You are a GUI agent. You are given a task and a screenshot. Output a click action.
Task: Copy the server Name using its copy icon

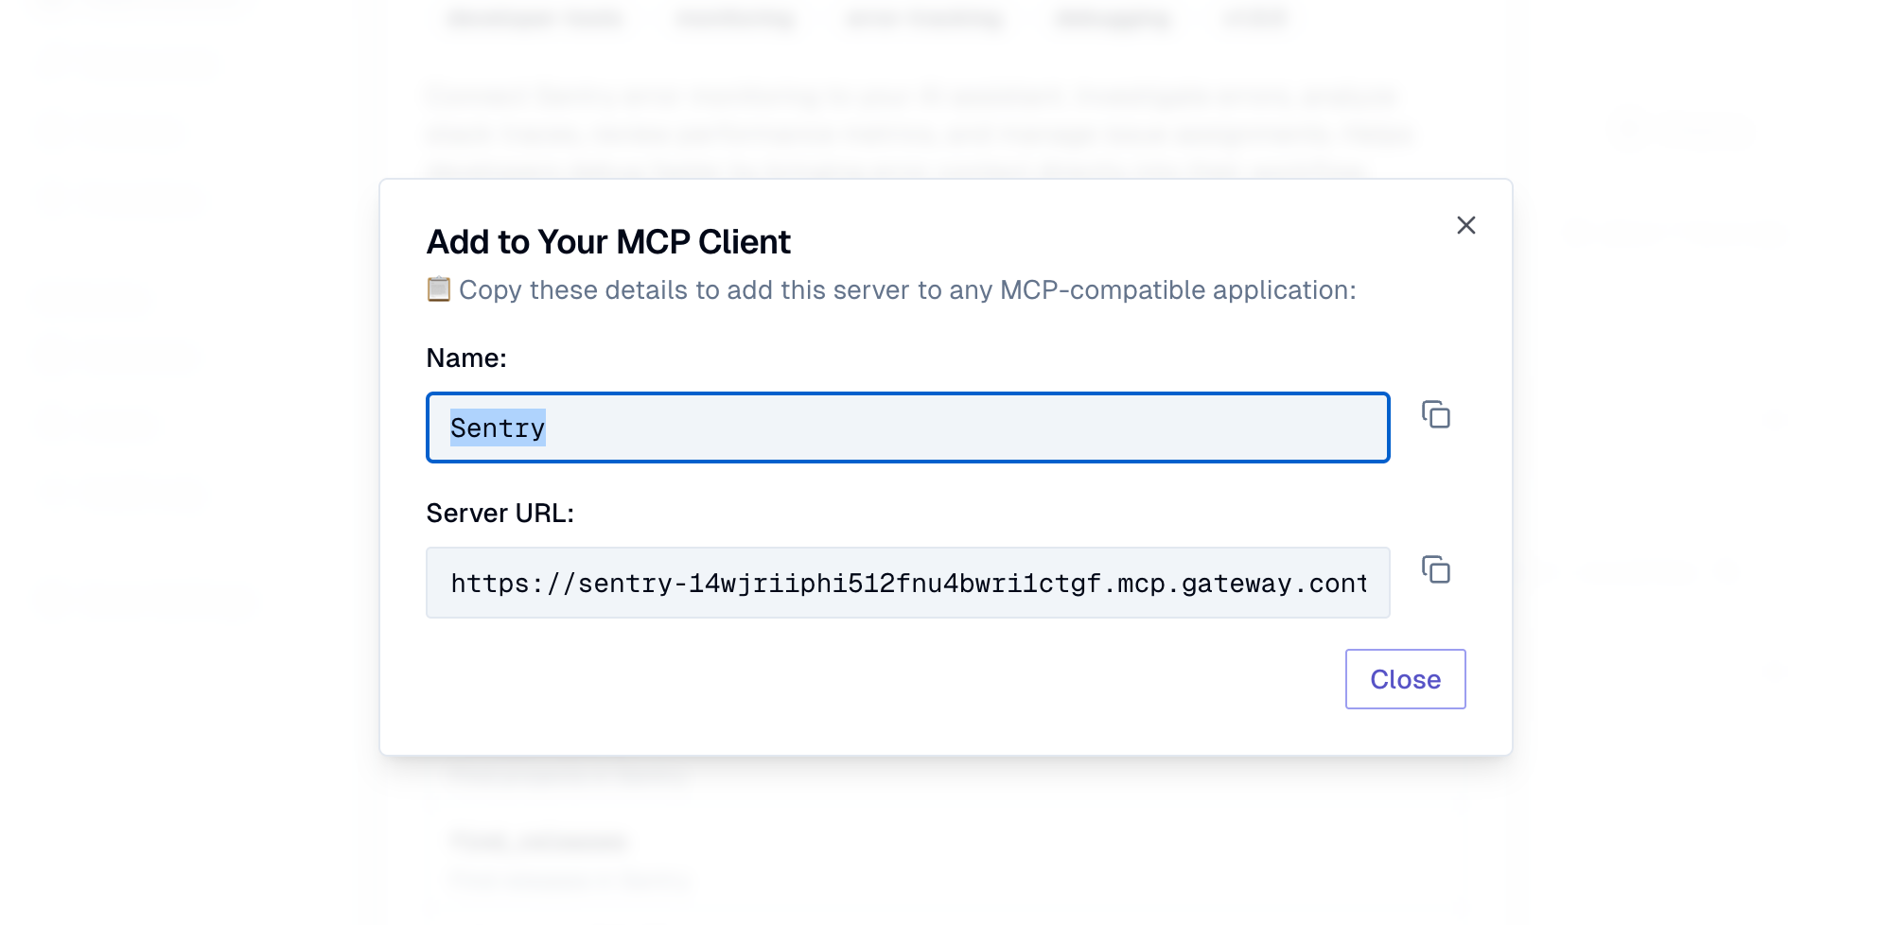[x=1434, y=415]
